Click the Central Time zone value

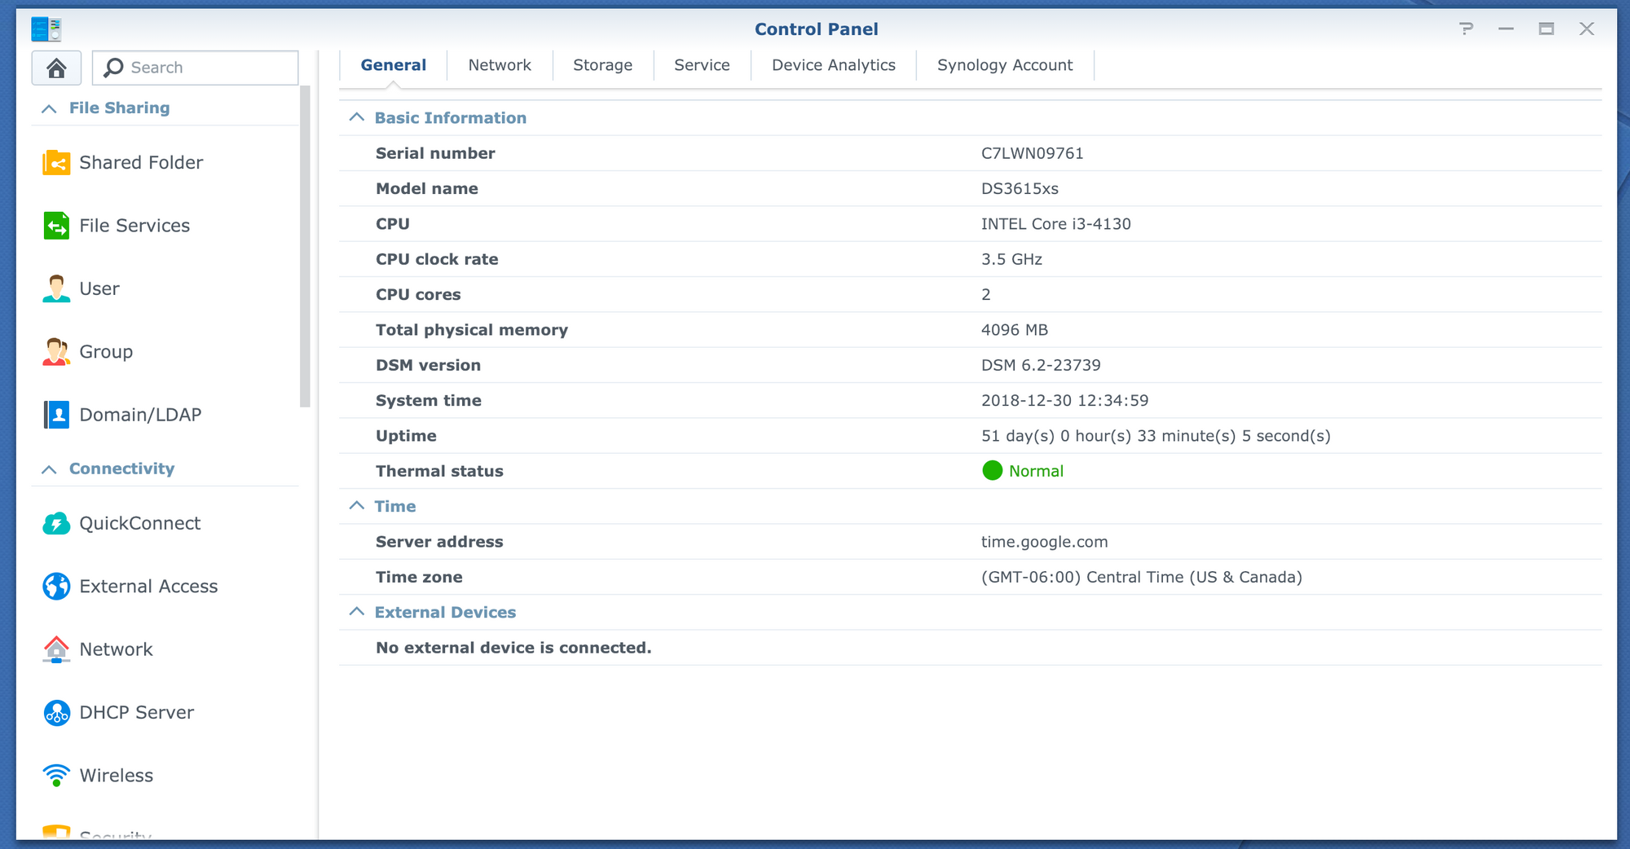coord(1141,577)
